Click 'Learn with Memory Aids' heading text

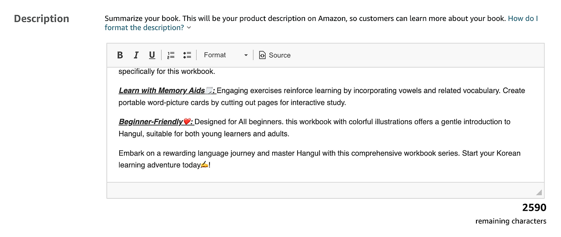click(x=161, y=91)
